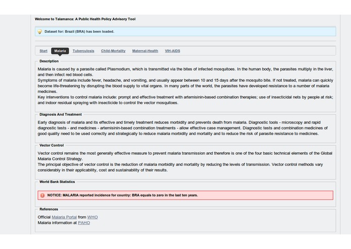
Task: Click the 'Description' section label
Action: [x=49, y=61]
